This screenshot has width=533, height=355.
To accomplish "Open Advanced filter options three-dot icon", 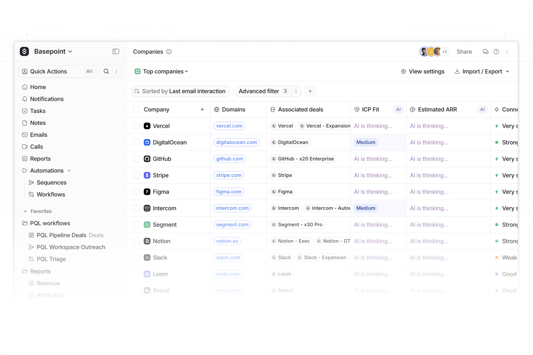I will coord(296,91).
